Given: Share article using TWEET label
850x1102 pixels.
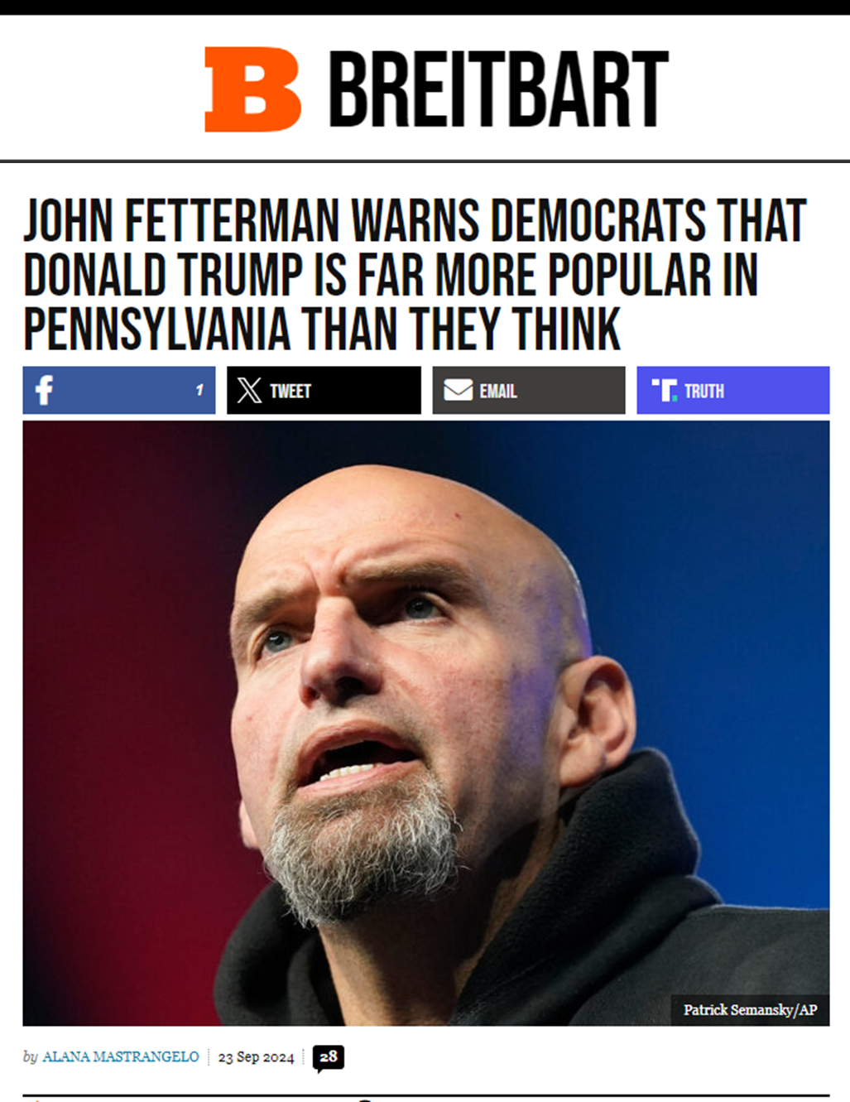Looking at the screenshot, I should tap(291, 391).
